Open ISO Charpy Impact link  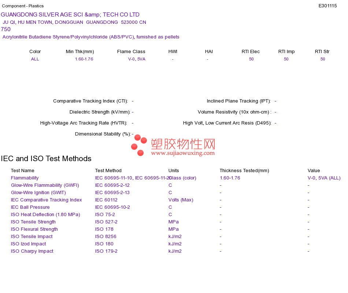coord(32,251)
